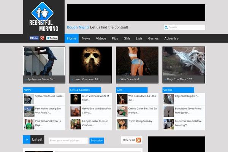The image size is (228, 152).
Task: Open 'Park Honors Wrong Guy' article
Action: (x=48, y=111)
